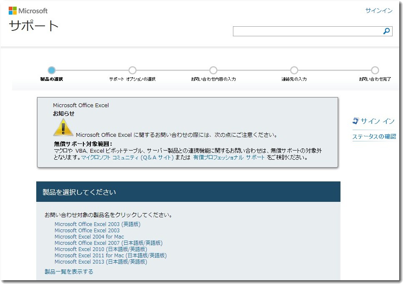Click お問い合わせ対象の製品名をクリックしてください text

pos(108,215)
